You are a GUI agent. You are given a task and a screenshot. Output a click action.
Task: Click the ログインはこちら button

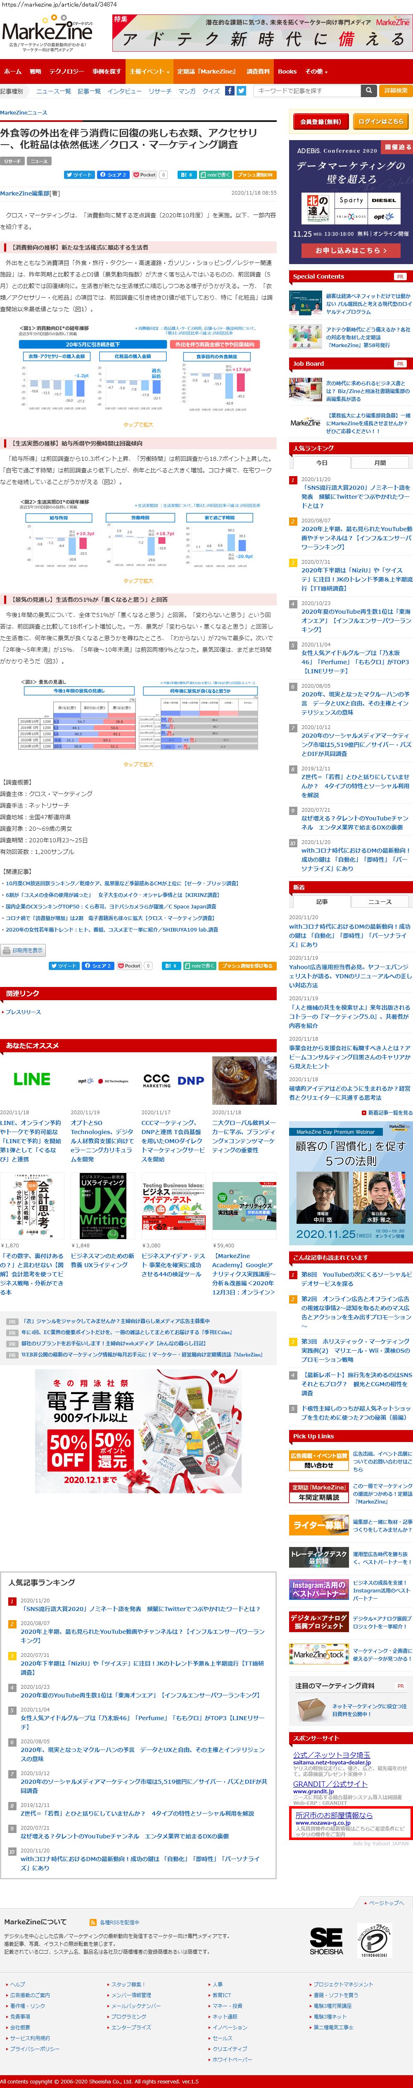click(381, 122)
